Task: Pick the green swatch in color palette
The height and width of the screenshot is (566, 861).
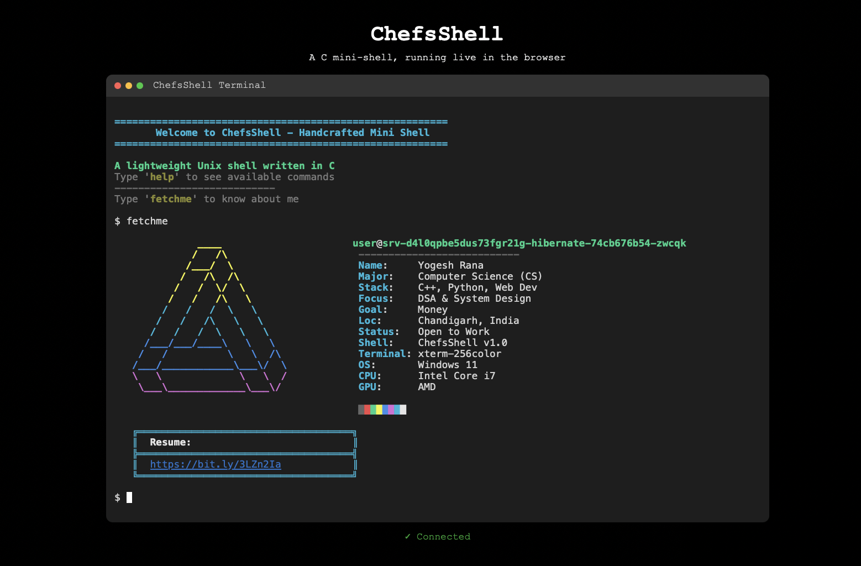Action: tap(373, 410)
